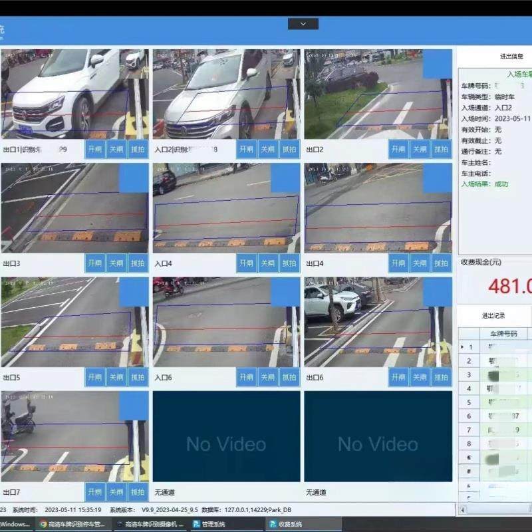This screenshot has width=532, height=532.
Task: Open gate (开闸) for 出口3
Action: (x=95, y=263)
